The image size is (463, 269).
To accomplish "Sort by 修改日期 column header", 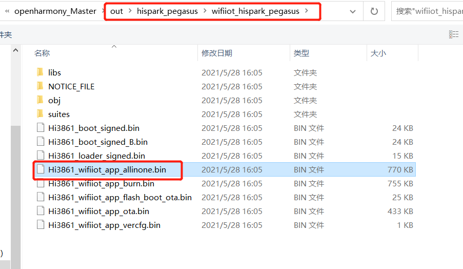I will (x=217, y=53).
